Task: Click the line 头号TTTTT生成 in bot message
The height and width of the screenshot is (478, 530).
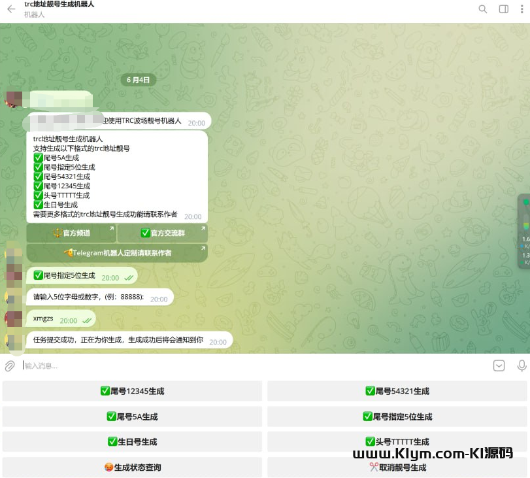Action: (x=61, y=196)
